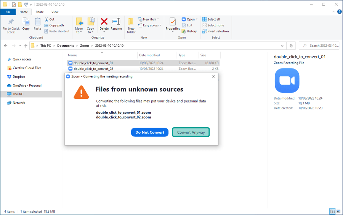
Task: Click the Convert Anyway button
Action: [191, 132]
